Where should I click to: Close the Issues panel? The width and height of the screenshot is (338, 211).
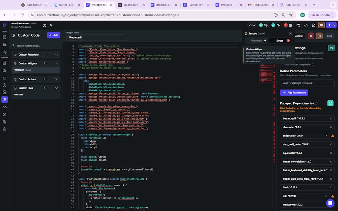pos(290,33)
